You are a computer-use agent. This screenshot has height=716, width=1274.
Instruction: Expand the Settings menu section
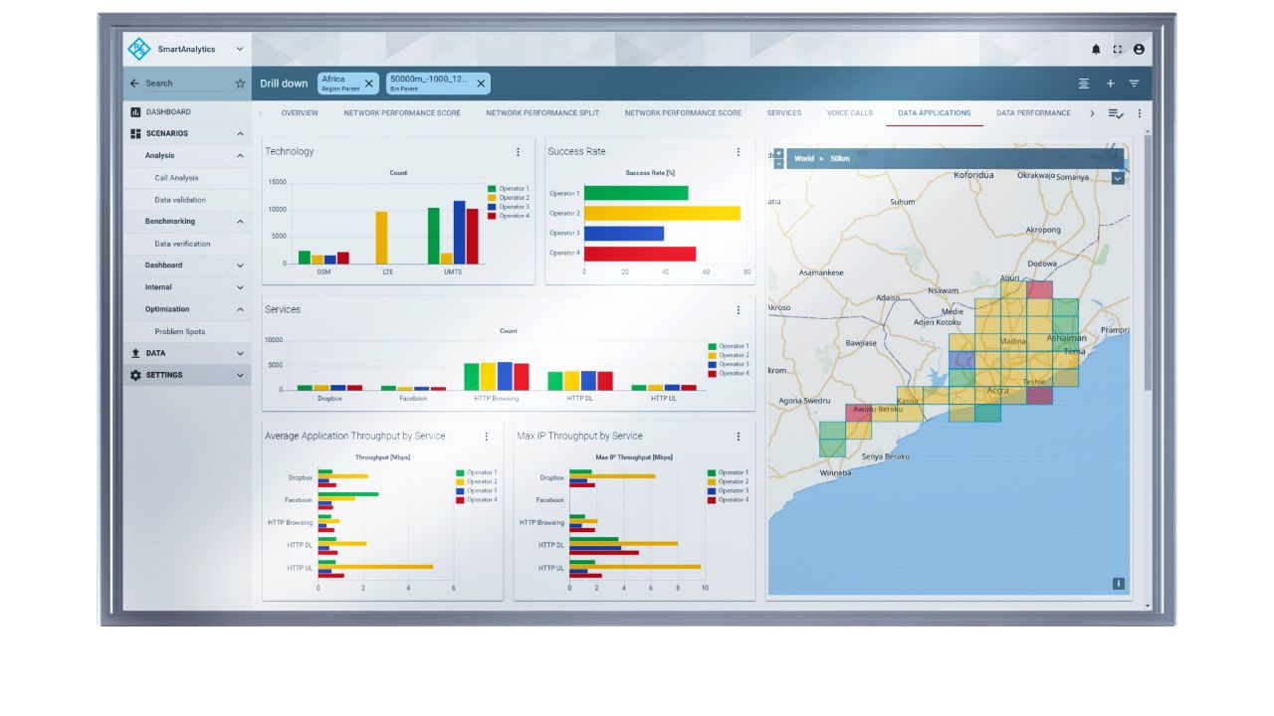pyautogui.click(x=240, y=375)
